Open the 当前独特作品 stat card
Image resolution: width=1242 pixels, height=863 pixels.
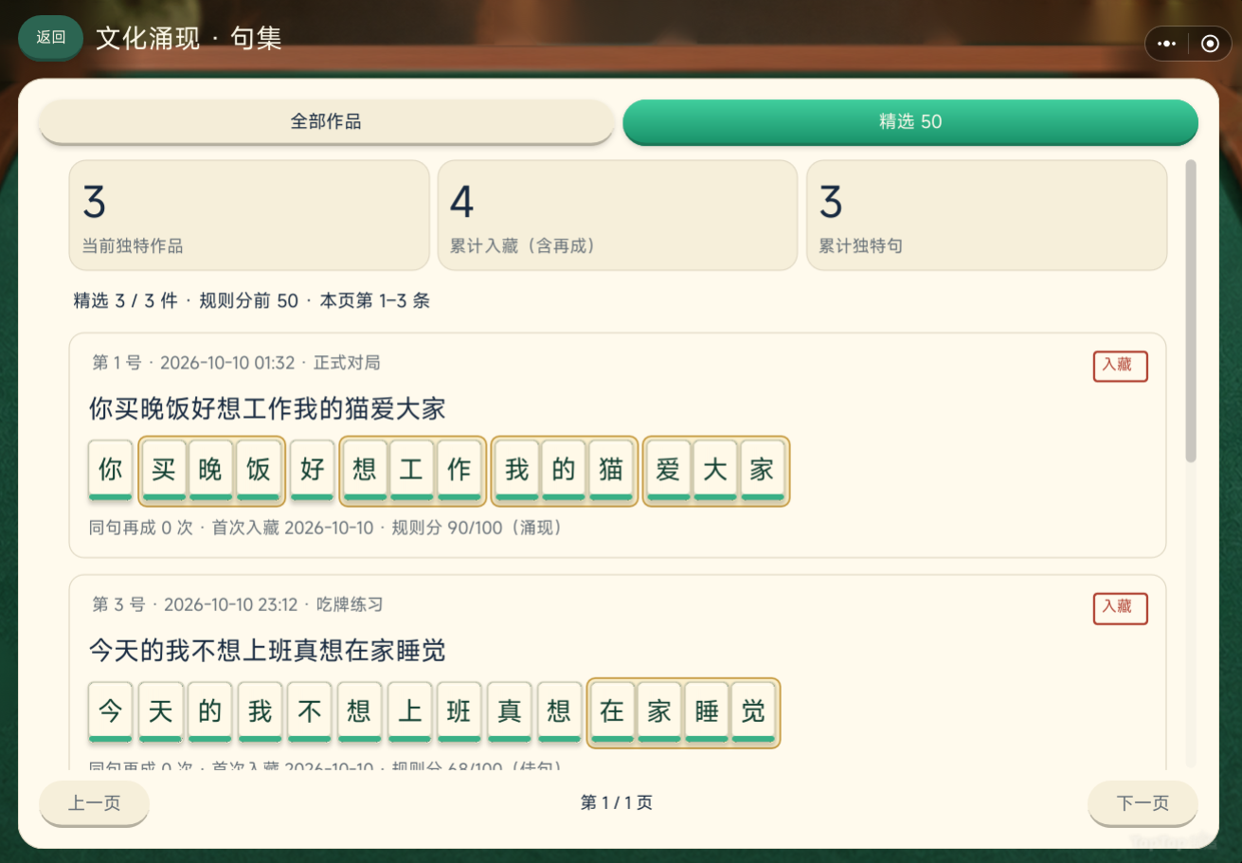click(249, 215)
